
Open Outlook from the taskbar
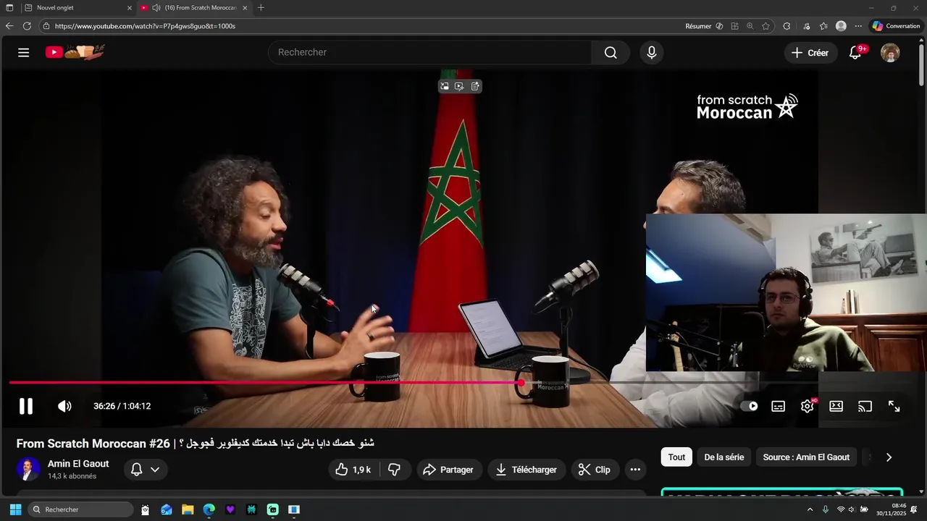(167, 509)
